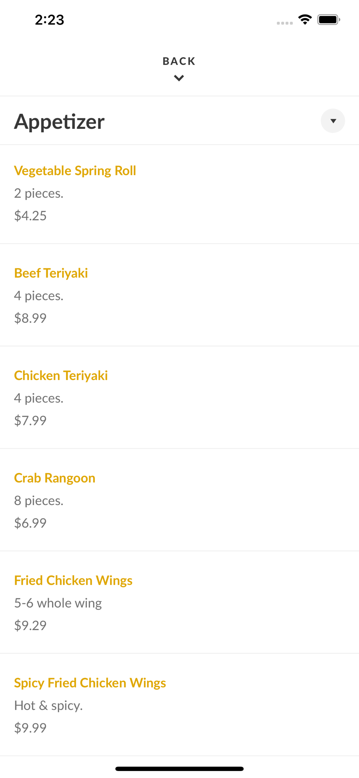The width and height of the screenshot is (359, 778).
Task: Tap the battery indicator icon
Action: 328,19
